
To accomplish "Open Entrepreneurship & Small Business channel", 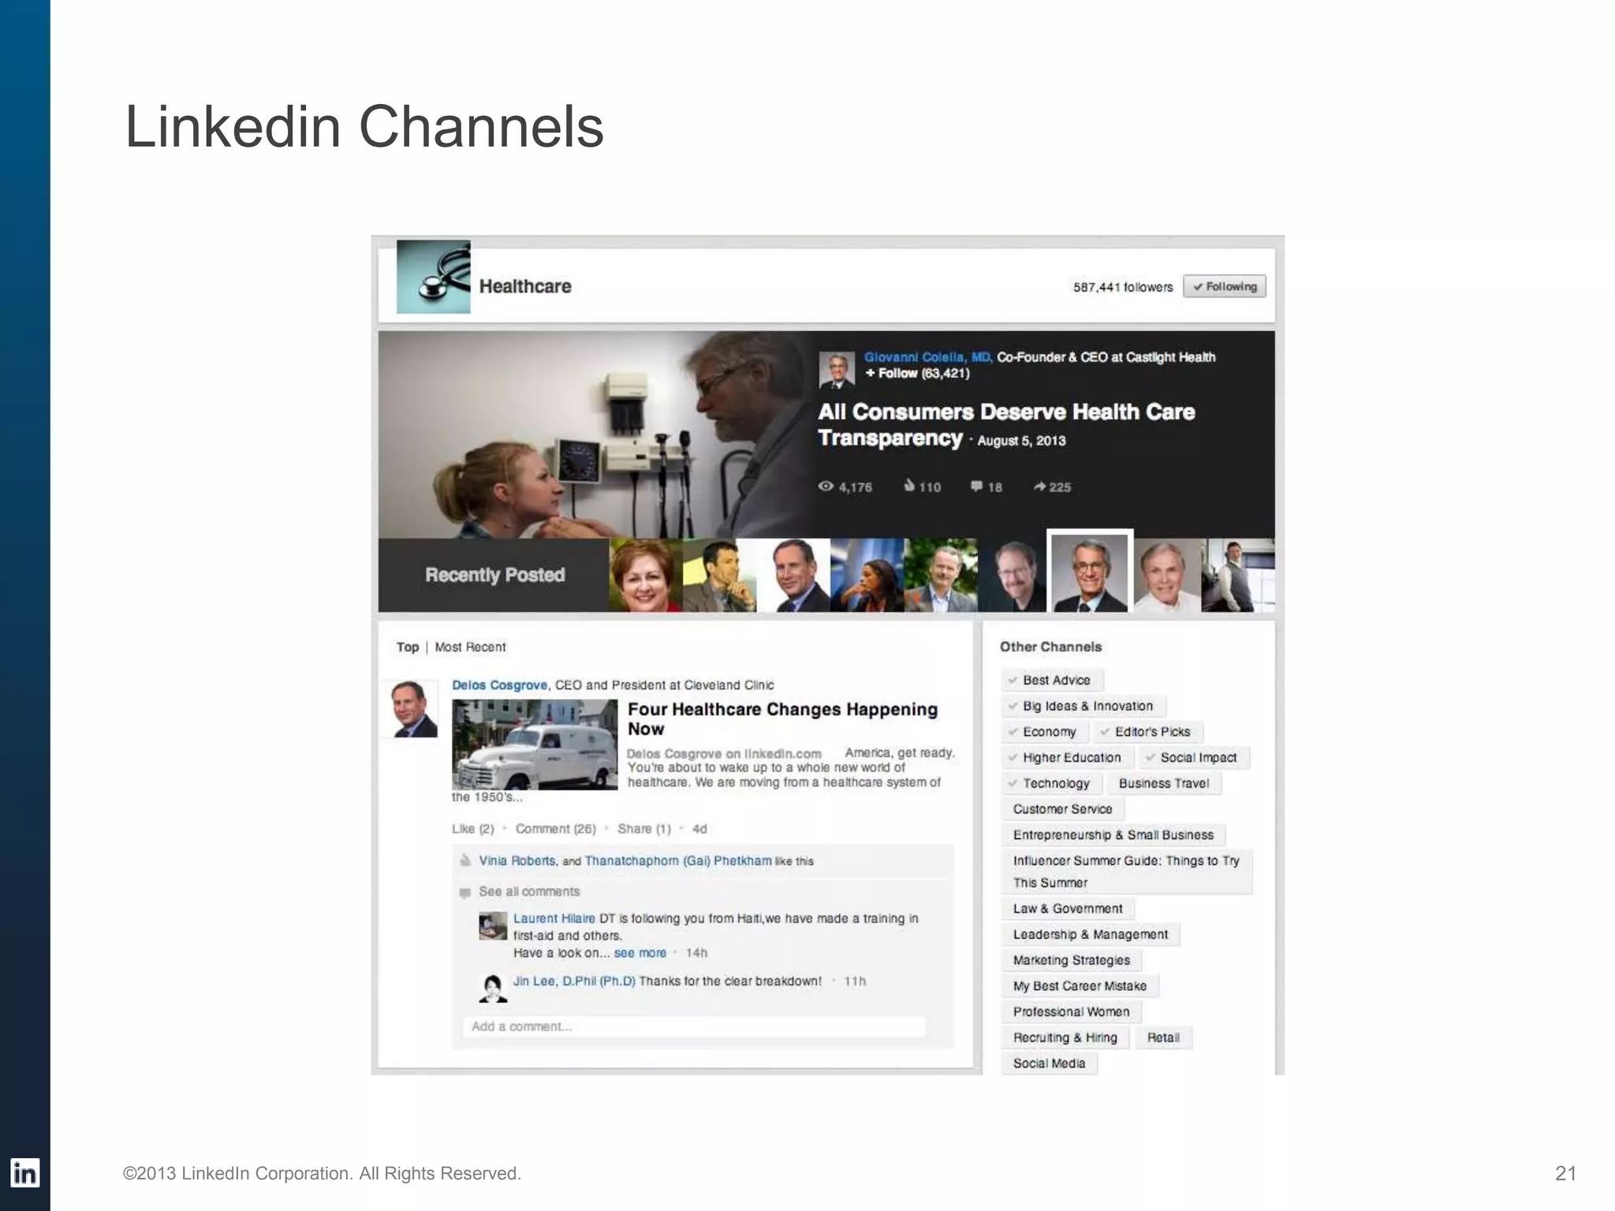I will coord(1113,835).
